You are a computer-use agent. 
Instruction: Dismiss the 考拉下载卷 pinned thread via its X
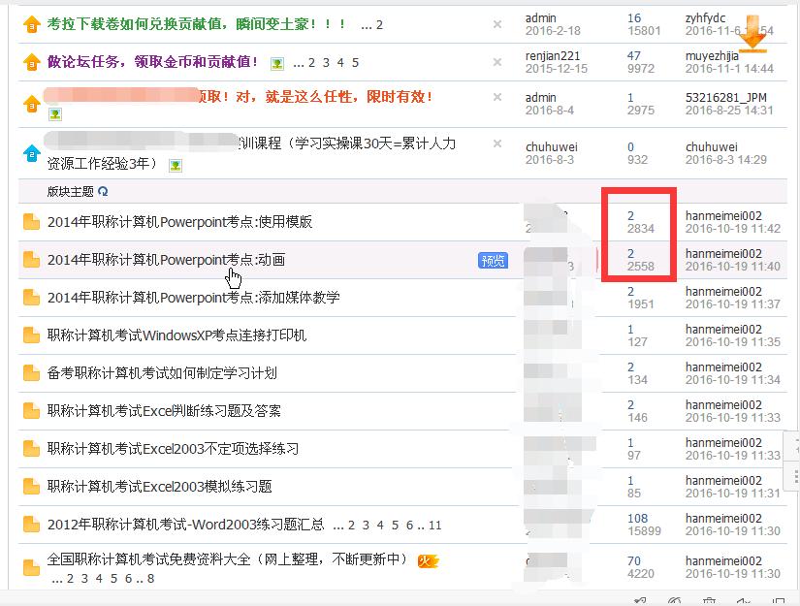pyautogui.click(x=496, y=23)
